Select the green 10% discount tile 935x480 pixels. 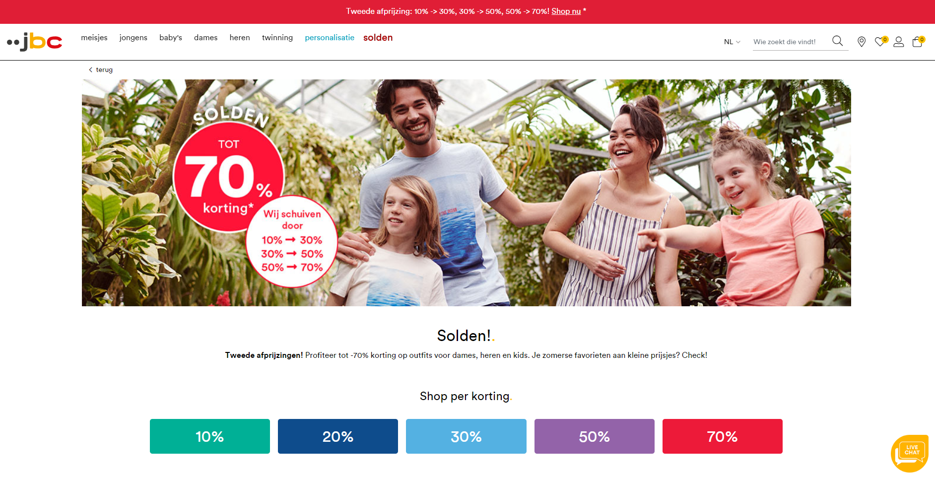[x=210, y=436]
